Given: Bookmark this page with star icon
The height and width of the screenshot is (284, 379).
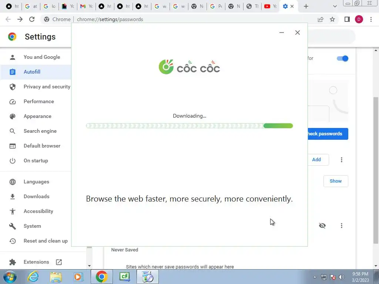Looking at the screenshot, I should tap(332, 19).
